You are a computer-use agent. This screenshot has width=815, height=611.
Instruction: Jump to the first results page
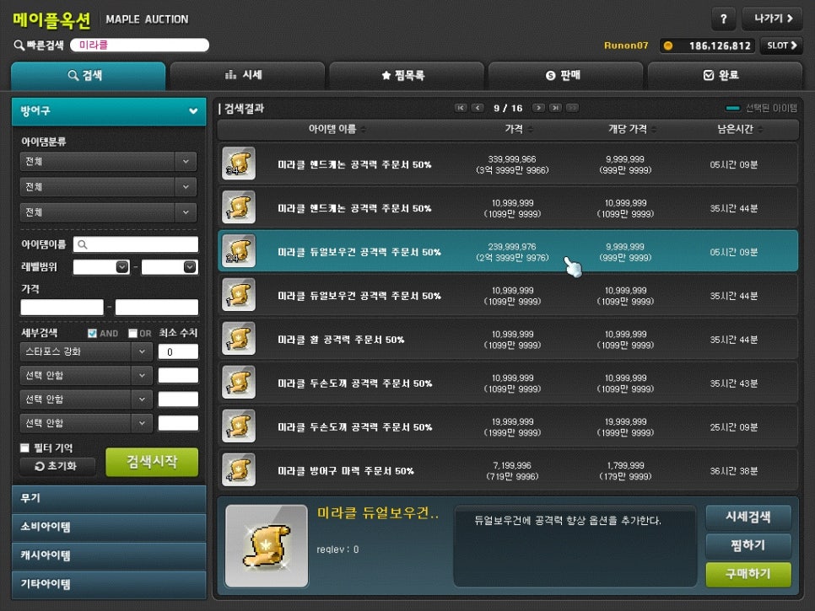pyautogui.click(x=461, y=108)
